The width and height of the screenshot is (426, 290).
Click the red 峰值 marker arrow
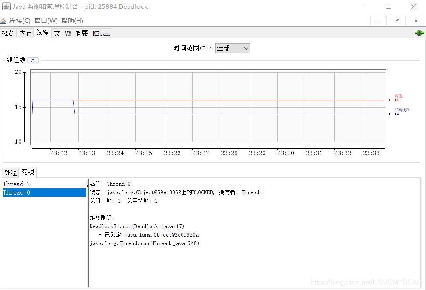click(389, 100)
